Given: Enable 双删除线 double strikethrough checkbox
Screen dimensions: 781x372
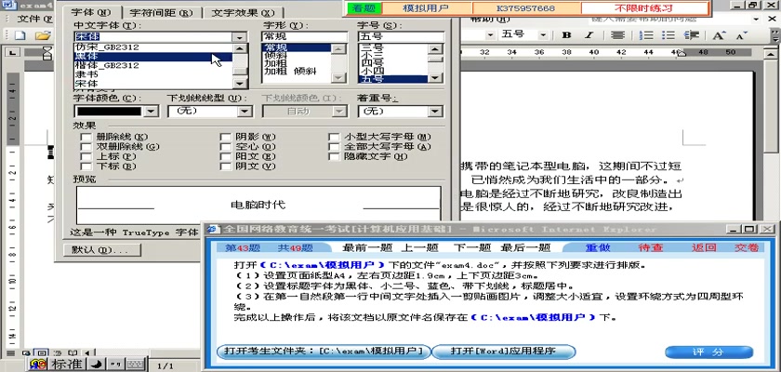Looking at the screenshot, I should [86, 147].
